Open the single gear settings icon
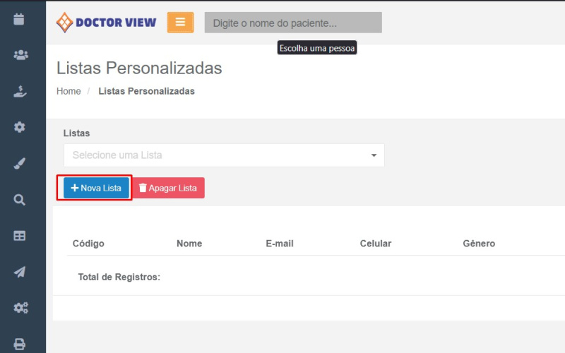This screenshot has width=565, height=353. (20, 127)
